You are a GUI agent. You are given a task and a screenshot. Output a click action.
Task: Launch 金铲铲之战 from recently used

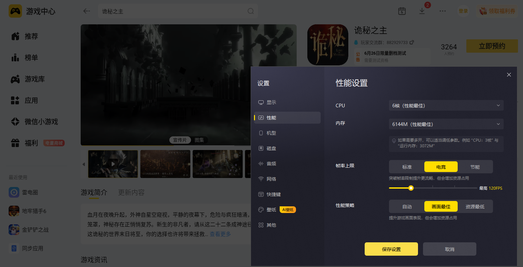coord(29,230)
